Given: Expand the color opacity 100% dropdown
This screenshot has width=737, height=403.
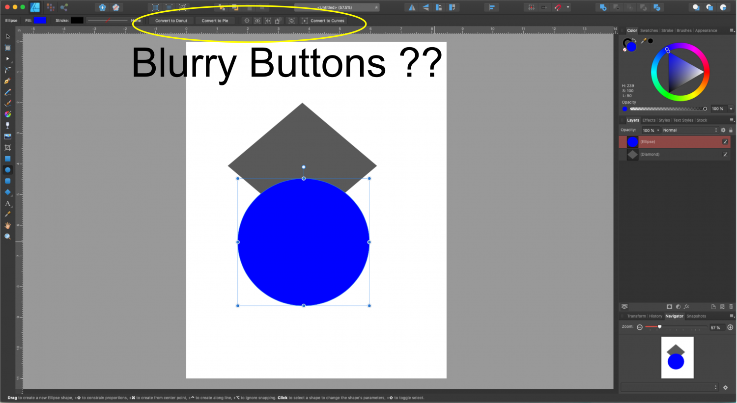Looking at the screenshot, I should point(731,109).
